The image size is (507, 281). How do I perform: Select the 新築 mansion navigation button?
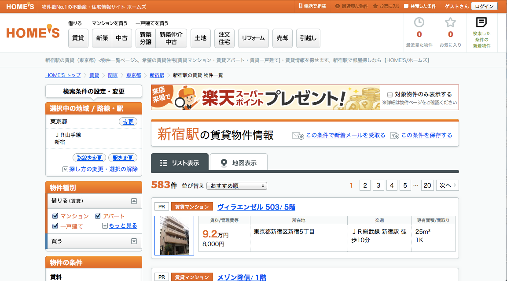102,38
